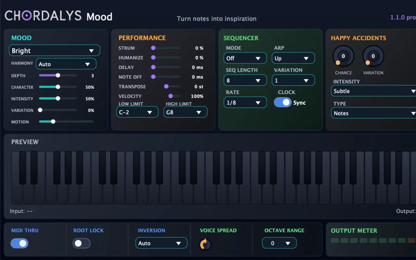The image size is (416, 260).
Task: Open the Inversion Auto dropdown
Action: (x=161, y=243)
